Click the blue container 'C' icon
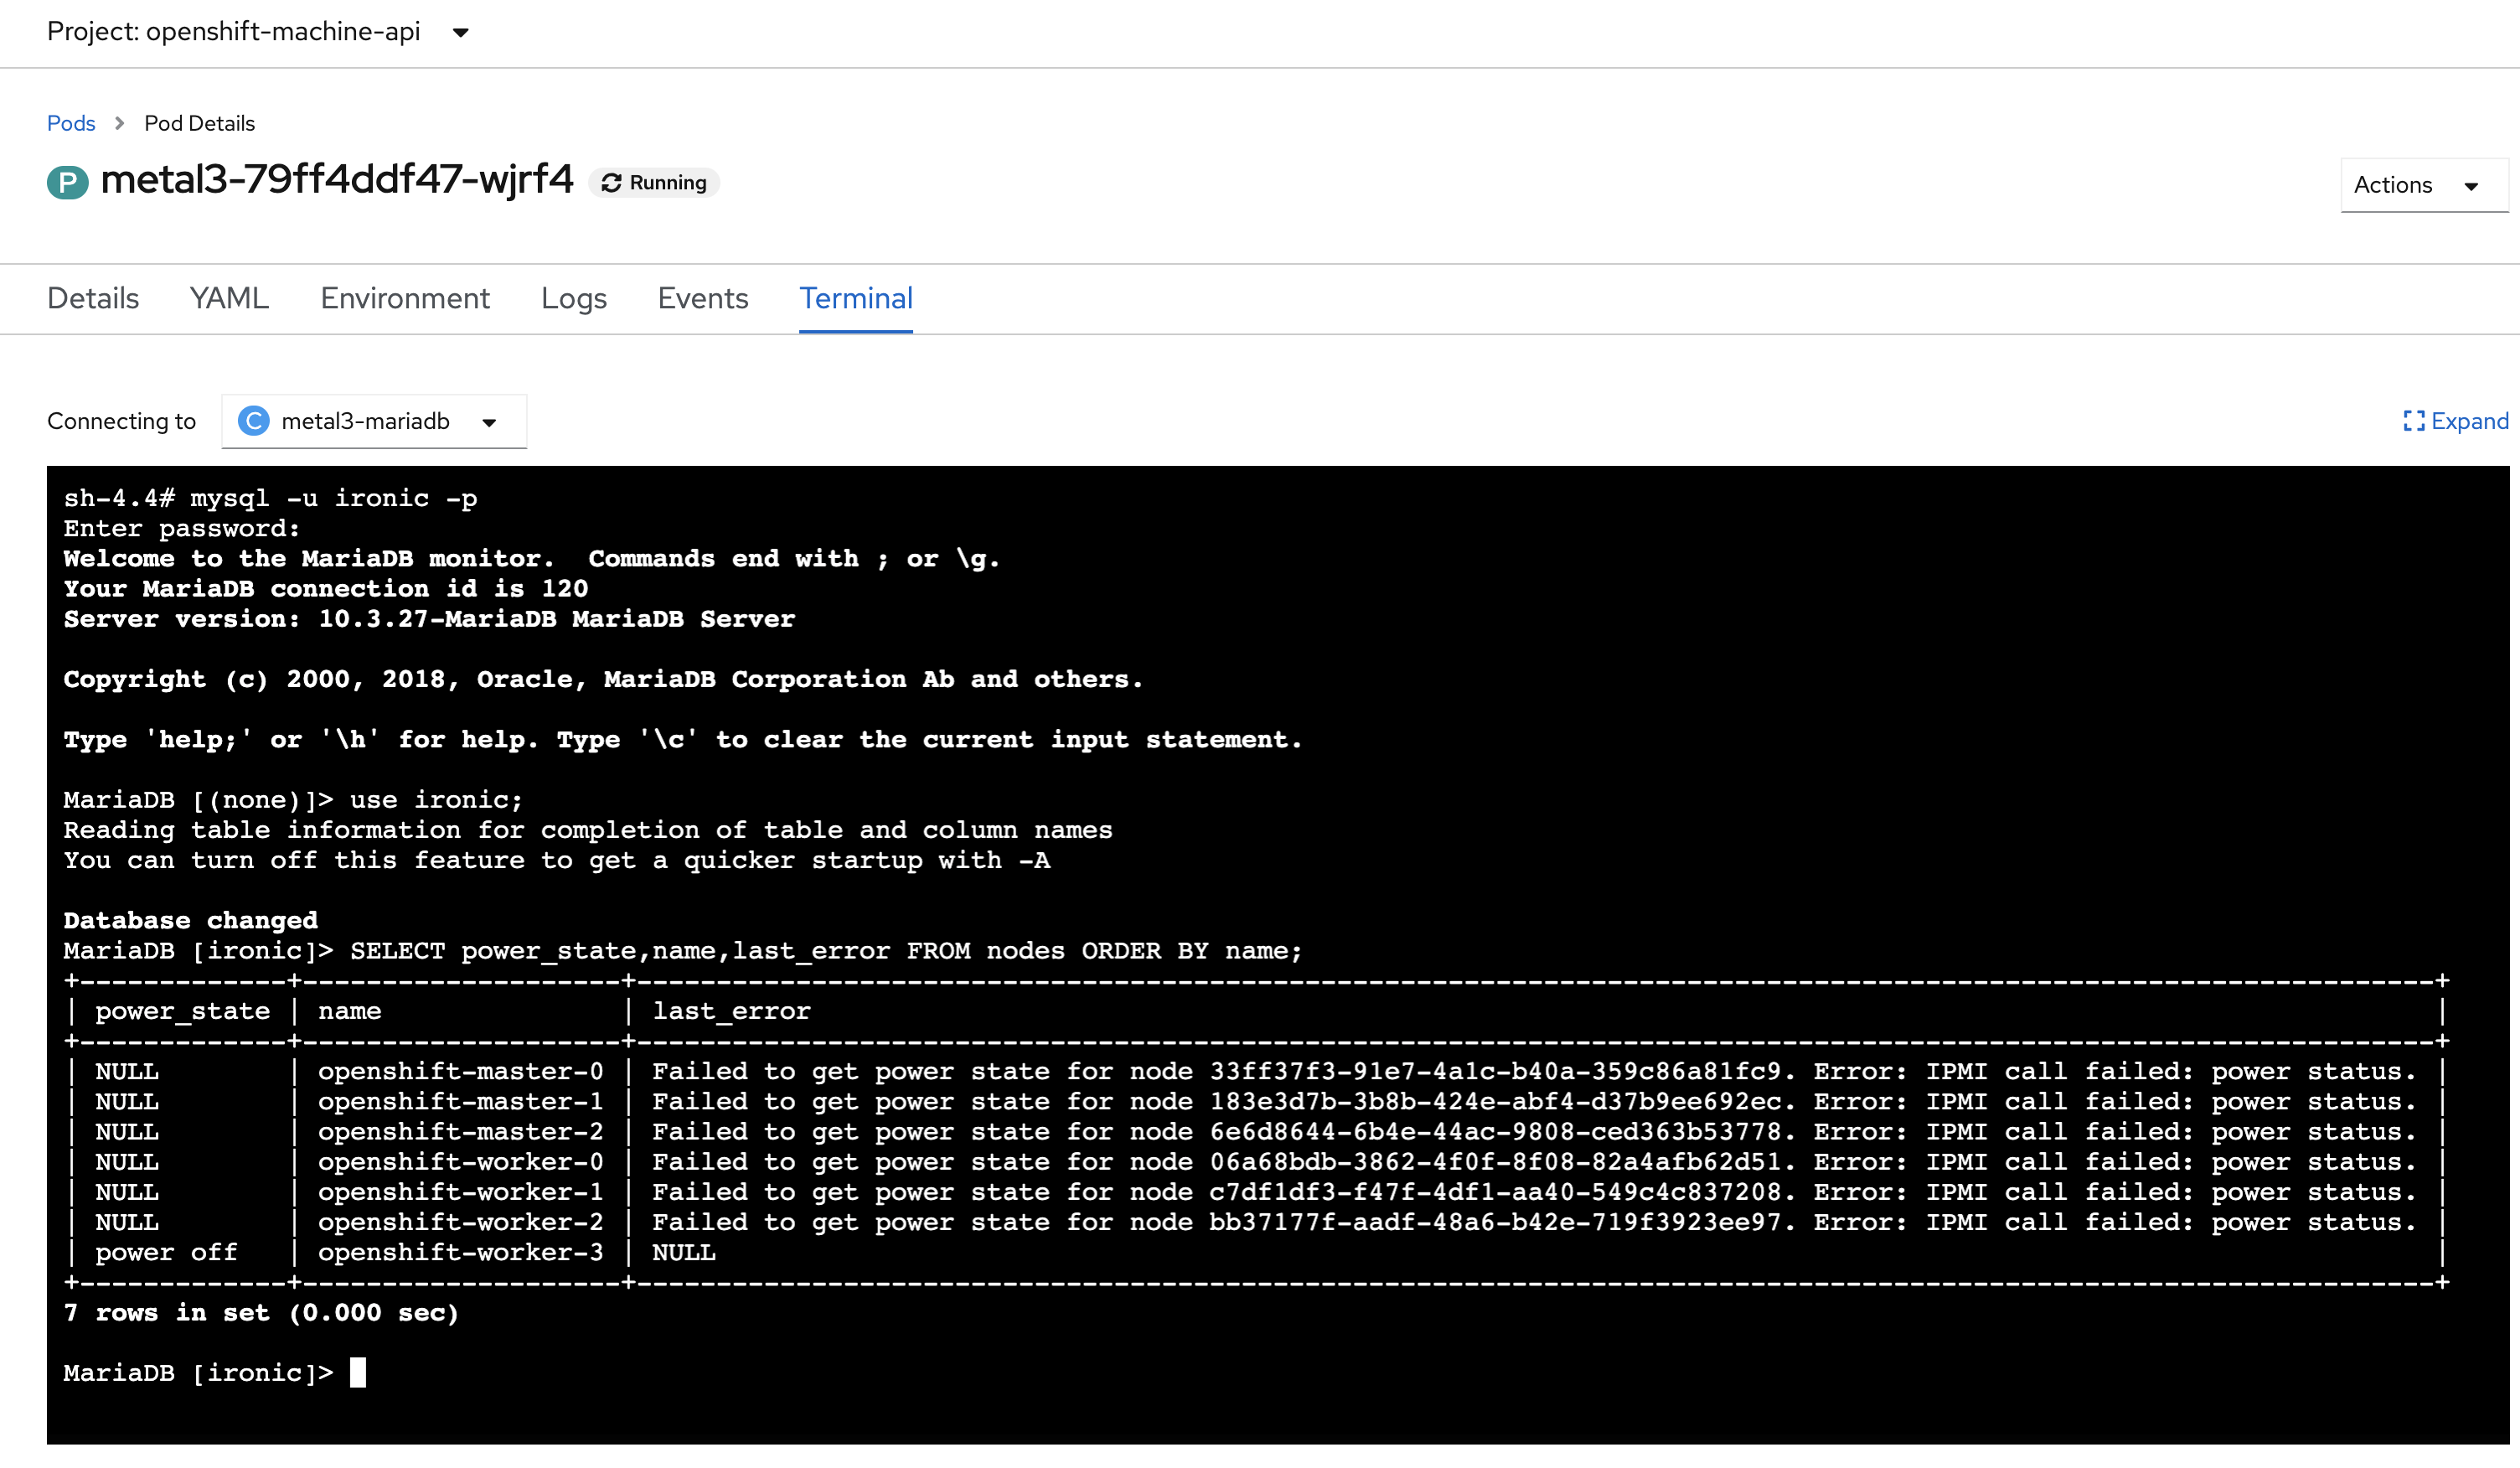This screenshot has height=1468, width=2520. [x=254, y=421]
